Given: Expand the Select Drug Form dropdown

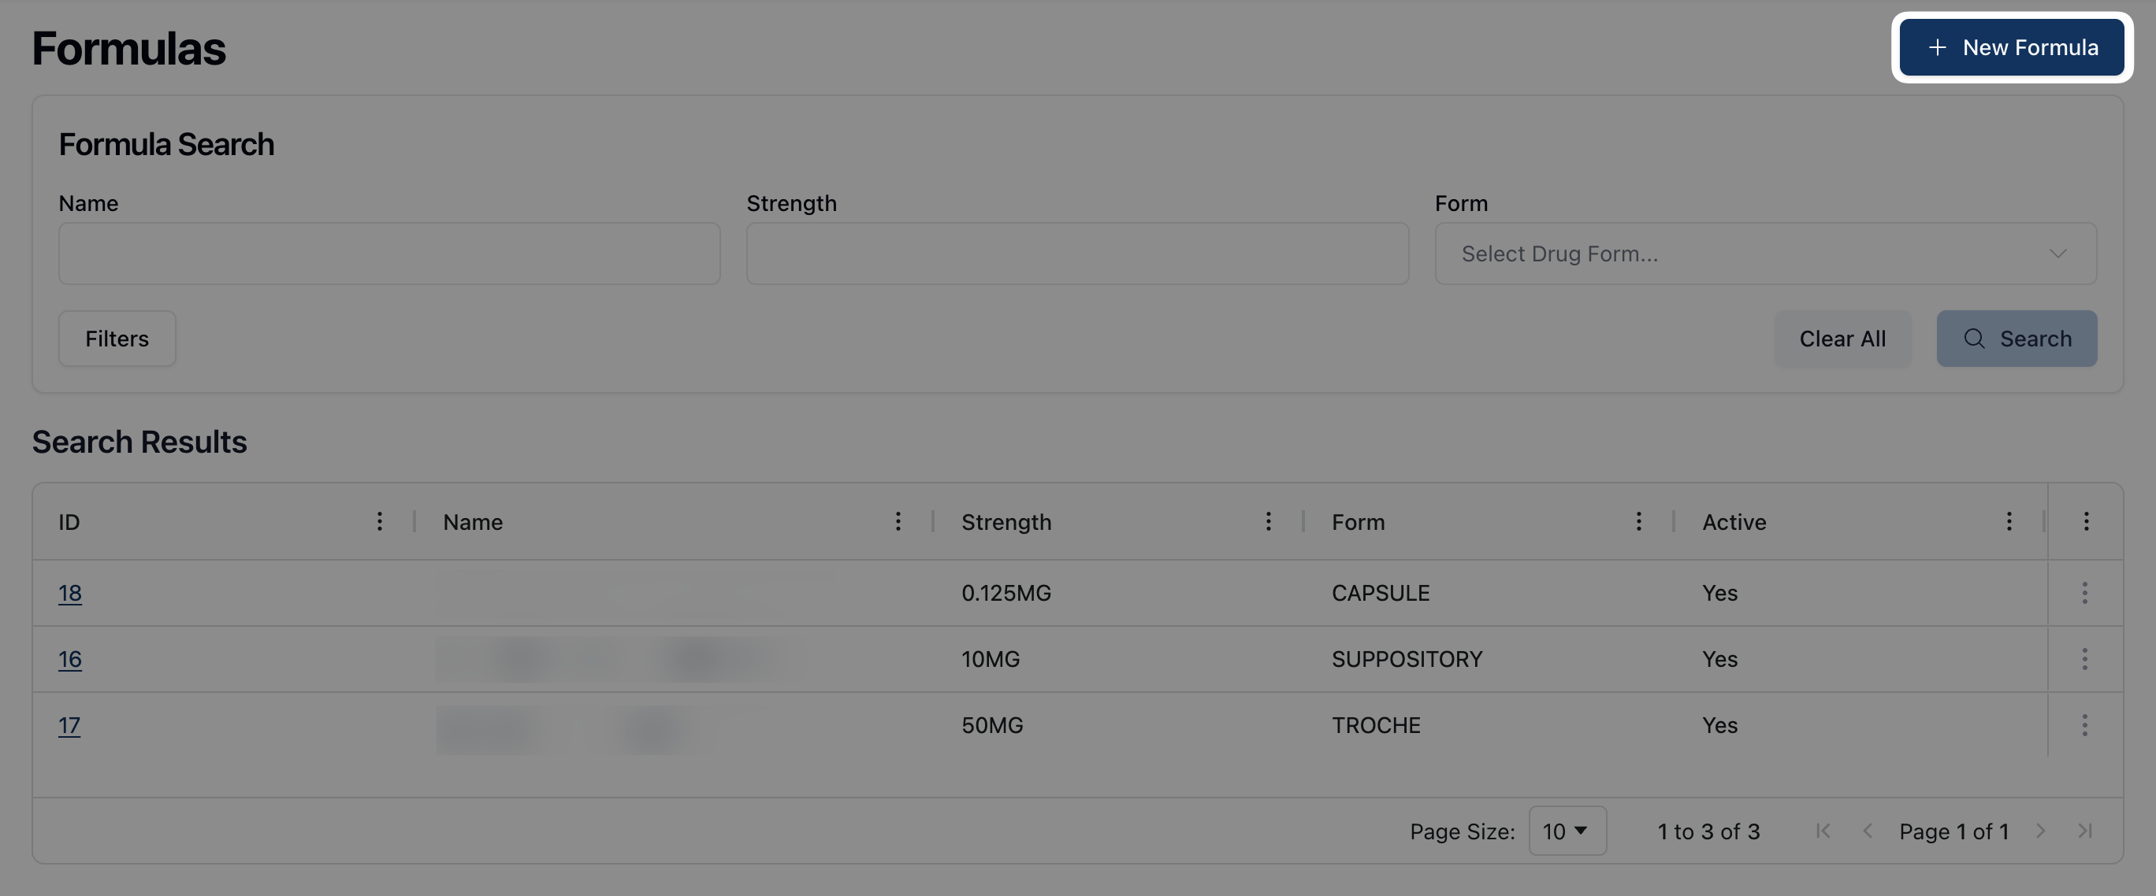Looking at the screenshot, I should tap(1765, 254).
